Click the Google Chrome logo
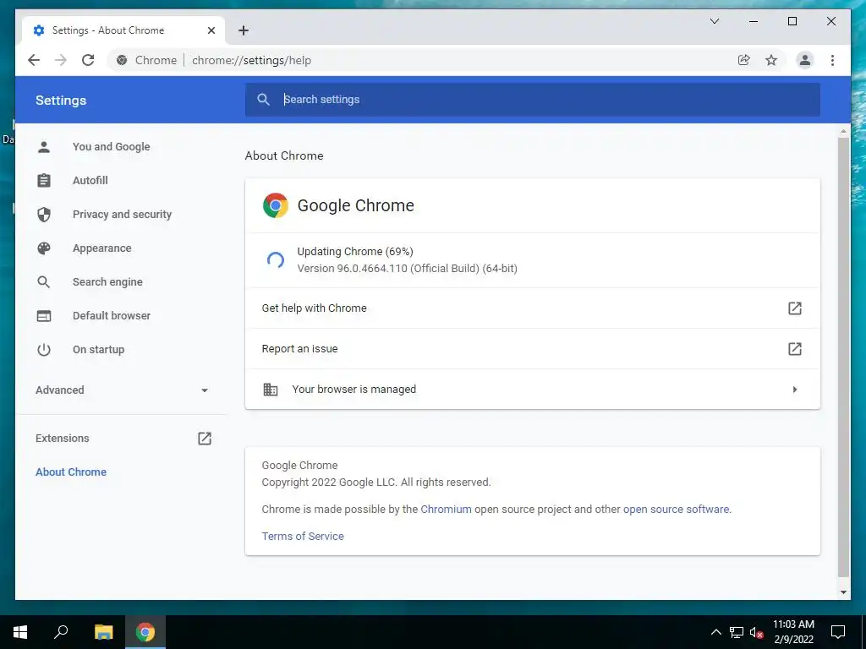This screenshot has height=649, width=866. 276,205
